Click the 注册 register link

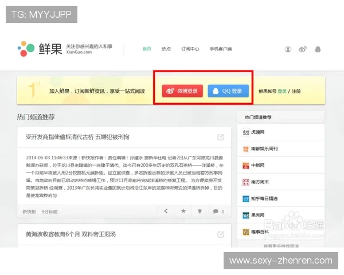[x=296, y=91]
